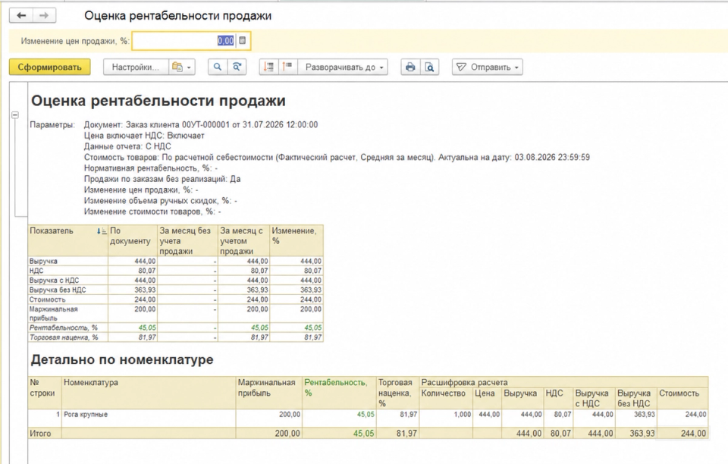The width and height of the screenshot is (728, 464).
Task: Collapse all groups icon
Action: (x=268, y=67)
